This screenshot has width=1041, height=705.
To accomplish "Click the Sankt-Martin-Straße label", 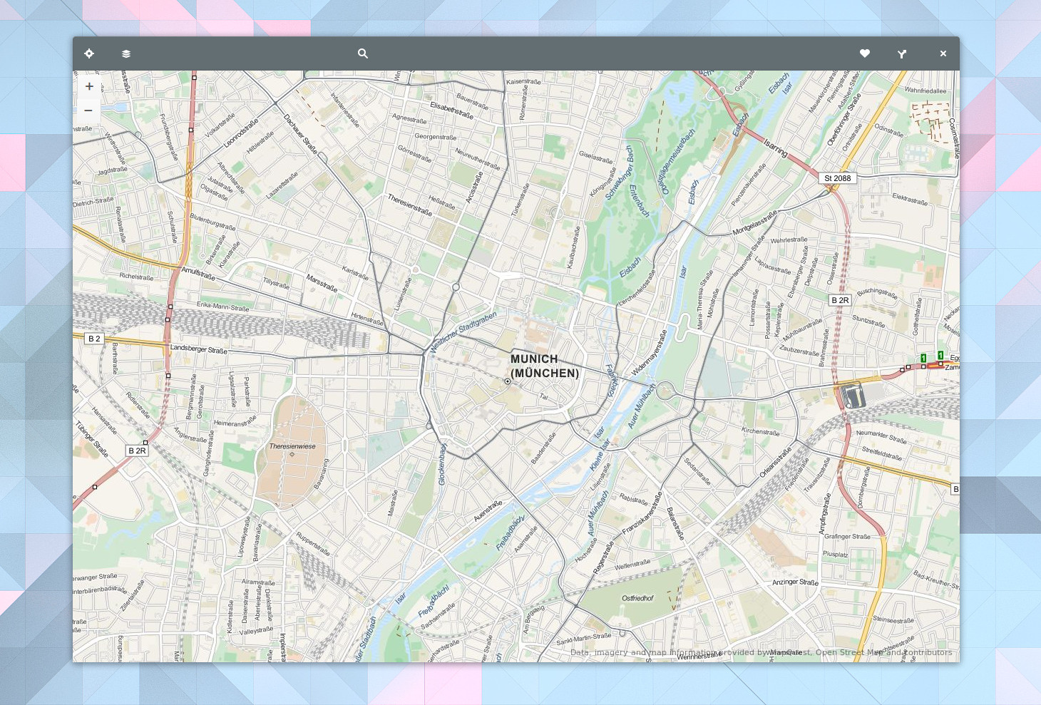I will point(584,639).
